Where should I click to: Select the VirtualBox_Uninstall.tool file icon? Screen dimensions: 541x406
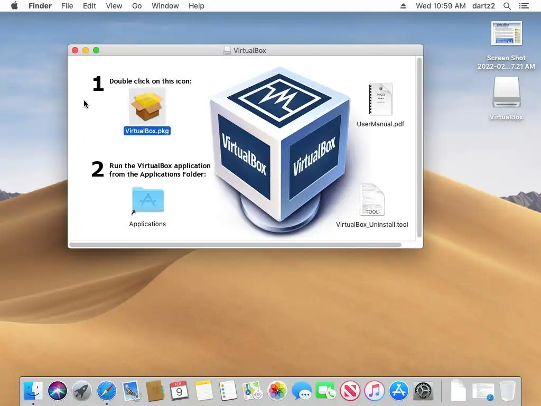[x=372, y=200]
